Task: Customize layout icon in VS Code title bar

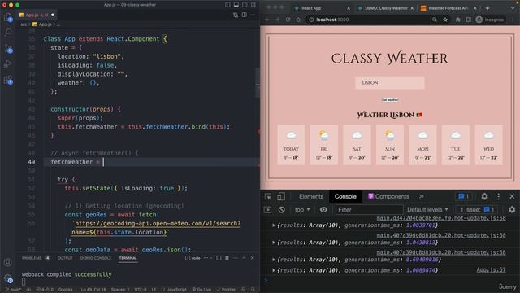Action: [253, 5]
